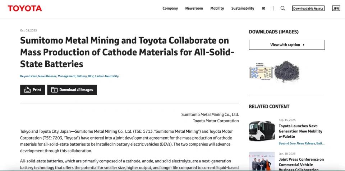Expand the Mobility menu

coord(217,8)
